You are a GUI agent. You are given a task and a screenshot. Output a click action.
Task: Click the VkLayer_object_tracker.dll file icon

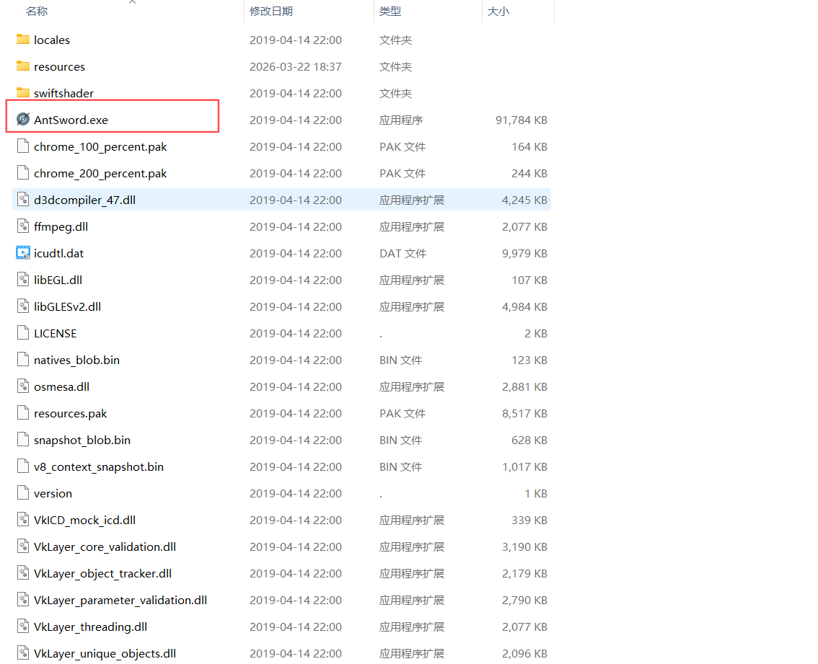23,572
